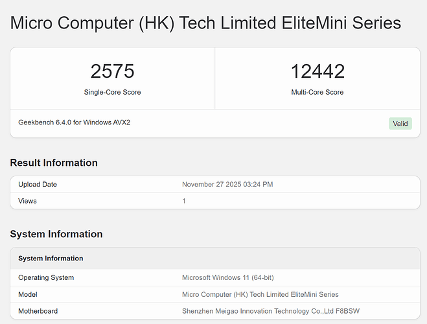The height and width of the screenshot is (324, 427).
Task: Click the System Information section heading
Action: 56,234
